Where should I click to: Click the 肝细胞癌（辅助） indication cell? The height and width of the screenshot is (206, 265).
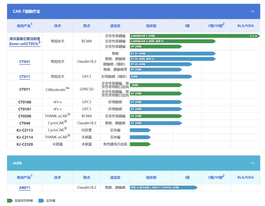click(x=114, y=77)
